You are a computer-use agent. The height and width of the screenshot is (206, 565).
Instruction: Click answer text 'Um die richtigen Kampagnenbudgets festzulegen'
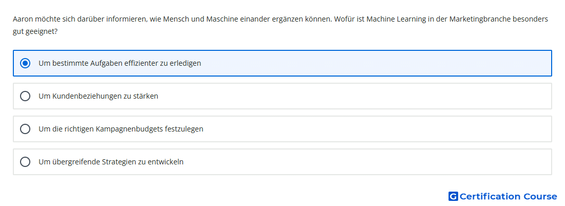121,129
